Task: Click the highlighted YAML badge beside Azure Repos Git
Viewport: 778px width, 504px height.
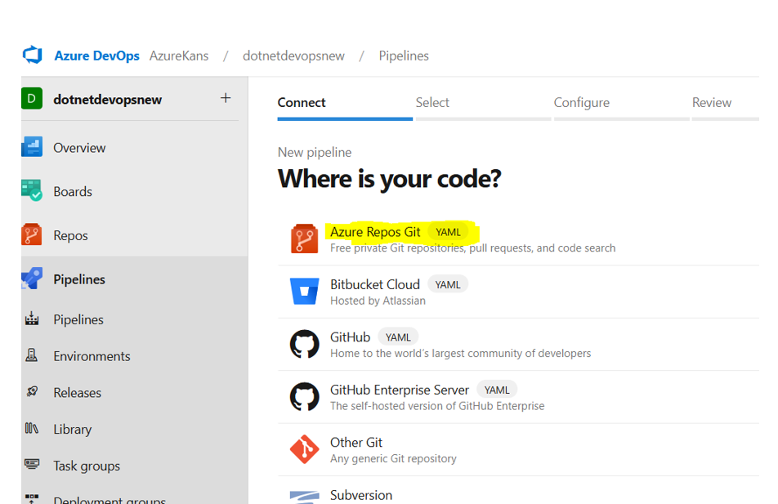Action: coord(448,231)
